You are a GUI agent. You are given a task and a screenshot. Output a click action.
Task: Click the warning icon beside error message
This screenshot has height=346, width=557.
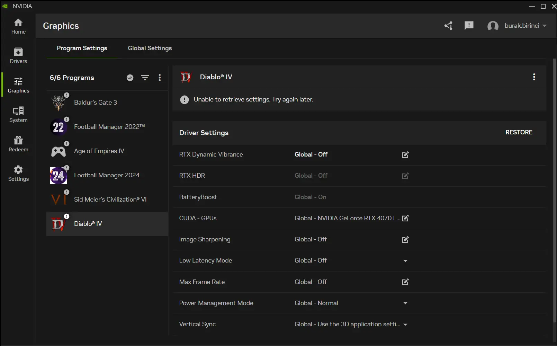point(185,100)
